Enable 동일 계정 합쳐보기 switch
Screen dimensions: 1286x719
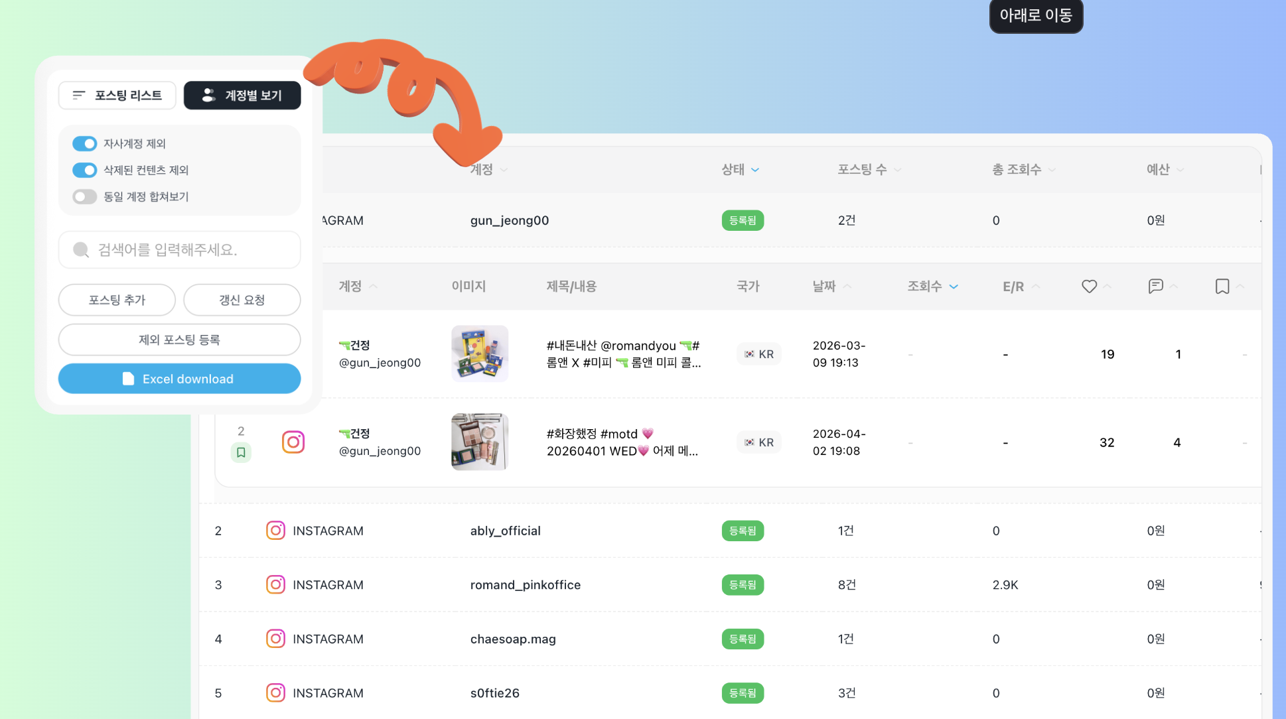[x=85, y=197]
